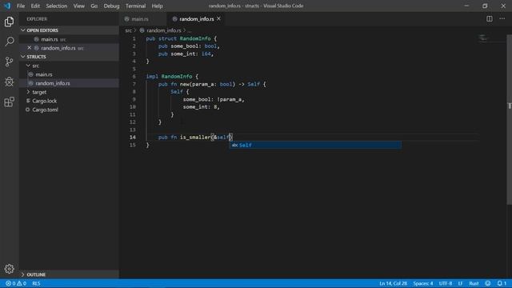This screenshot has width=512, height=288.
Task: Close random_info.rs in Open Editors list
Action: tap(30, 48)
